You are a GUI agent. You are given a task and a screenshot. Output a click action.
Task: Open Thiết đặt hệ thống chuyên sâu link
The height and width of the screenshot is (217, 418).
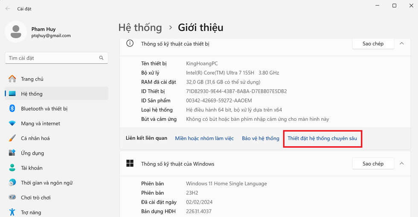coord(322,138)
